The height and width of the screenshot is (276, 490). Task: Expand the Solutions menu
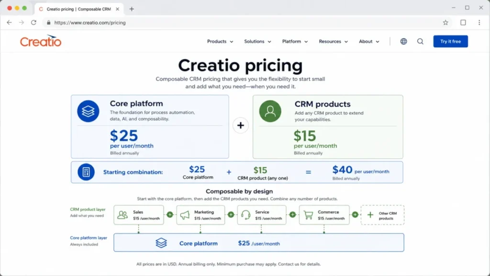tap(257, 41)
